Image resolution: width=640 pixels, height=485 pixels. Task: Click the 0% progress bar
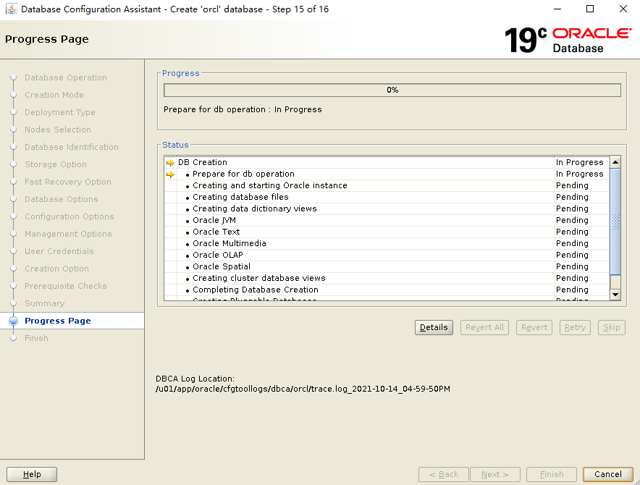tap(392, 90)
